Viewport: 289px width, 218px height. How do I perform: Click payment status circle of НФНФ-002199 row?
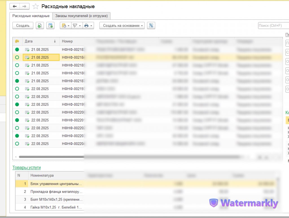click(17, 104)
